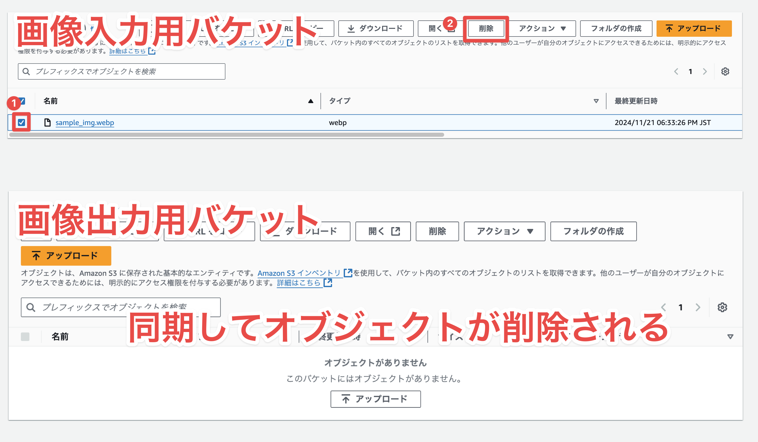Click Create folder in output bucket toolbar
Viewport: 758px width, 442px height.
[593, 231]
